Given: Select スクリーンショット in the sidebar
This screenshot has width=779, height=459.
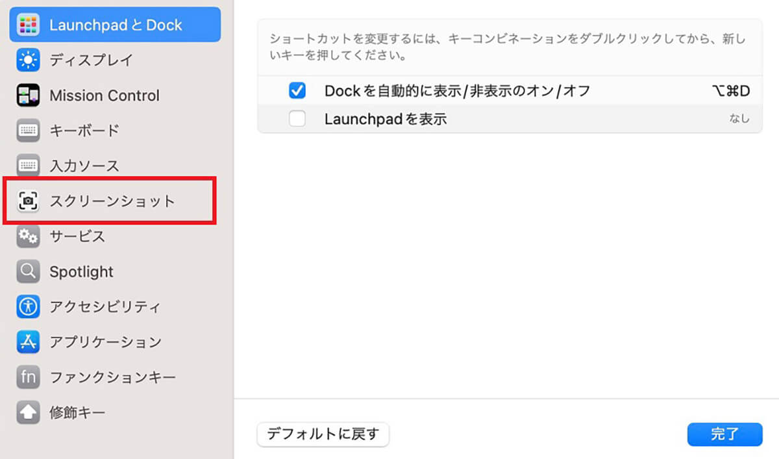Looking at the screenshot, I should coord(116,201).
